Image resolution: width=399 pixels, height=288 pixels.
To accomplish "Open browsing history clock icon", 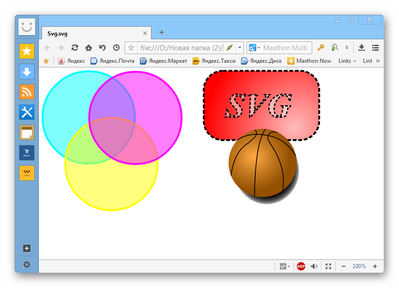I will pos(116,48).
